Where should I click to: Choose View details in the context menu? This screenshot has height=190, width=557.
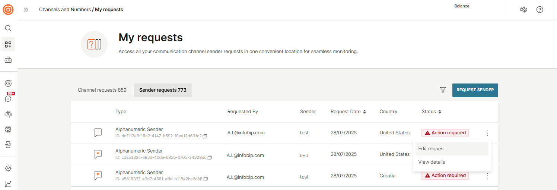pos(432,162)
